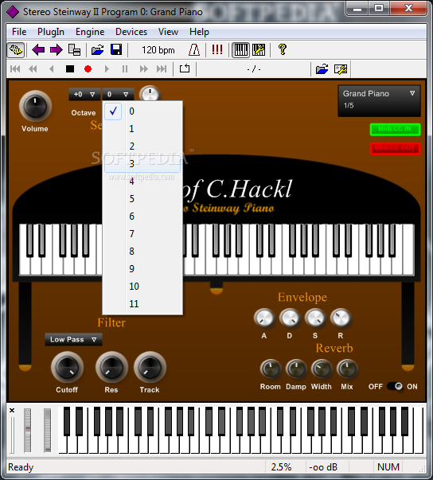This screenshot has height=480, width=433.
Task: Select option 5 in dropdown list
Action: point(142,199)
